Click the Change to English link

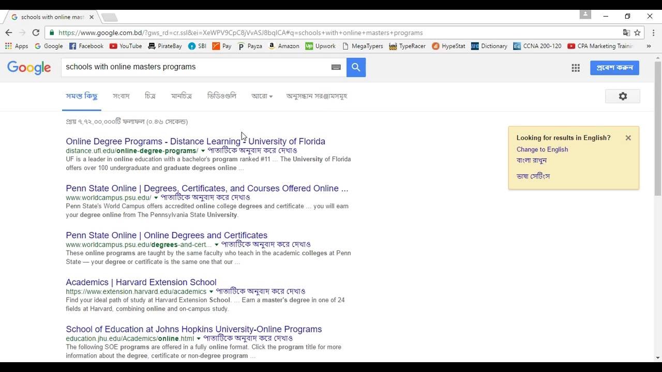click(x=542, y=149)
